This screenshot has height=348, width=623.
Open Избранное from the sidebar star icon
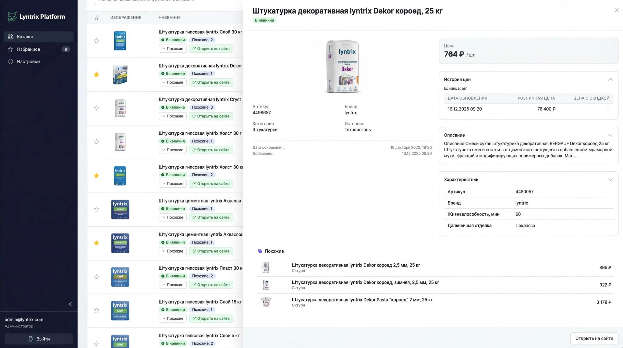tap(10, 49)
